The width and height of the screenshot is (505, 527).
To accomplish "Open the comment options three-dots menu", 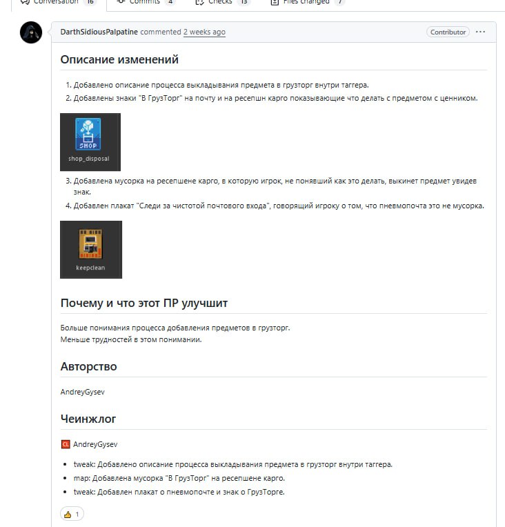I will tap(481, 32).
